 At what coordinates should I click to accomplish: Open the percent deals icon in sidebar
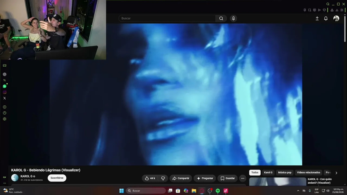click(5, 80)
